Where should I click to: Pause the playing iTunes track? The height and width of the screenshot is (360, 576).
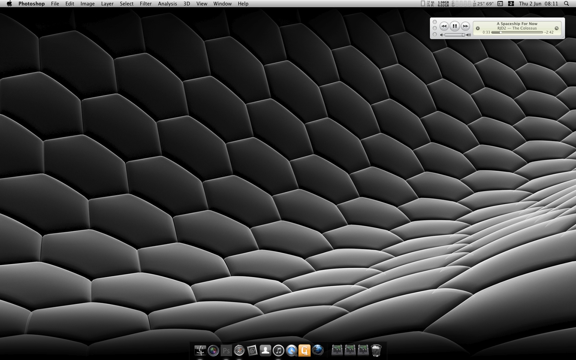pyautogui.click(x=454, y=26)
